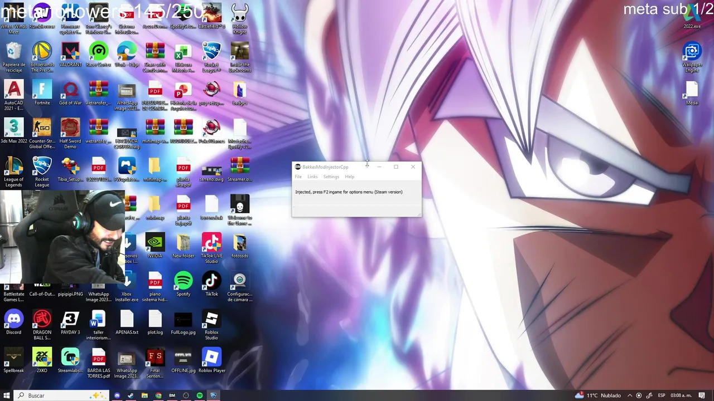Click the Buscar taskbar search box
Viewport: 714px width, 401px height.
pyautogui.click(x=61, y=395)
